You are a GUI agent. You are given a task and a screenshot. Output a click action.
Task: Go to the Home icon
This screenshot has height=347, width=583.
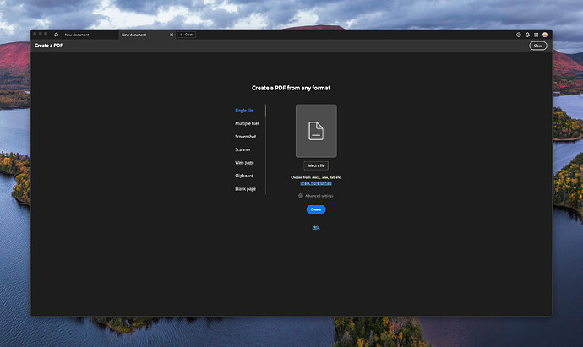tap(56, 35)
